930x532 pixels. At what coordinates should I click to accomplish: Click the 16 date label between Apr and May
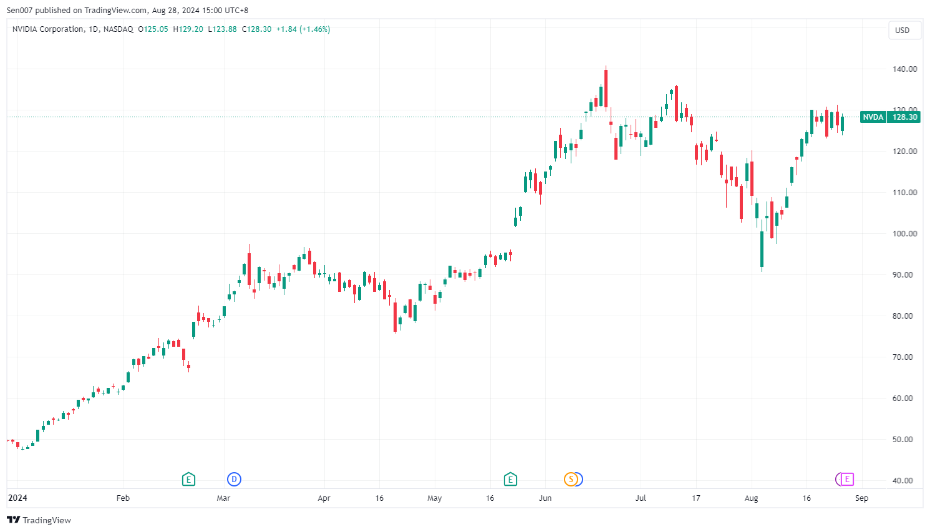[x=379, y=498]
